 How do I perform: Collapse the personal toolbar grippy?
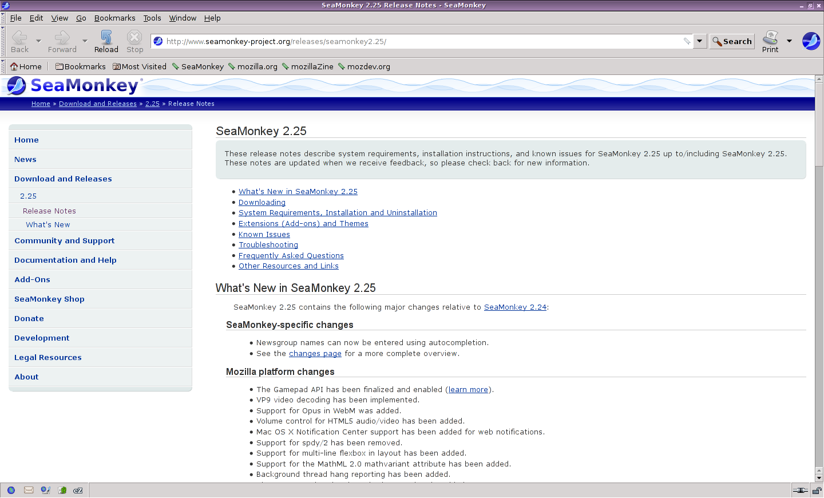tap(3, 66)
